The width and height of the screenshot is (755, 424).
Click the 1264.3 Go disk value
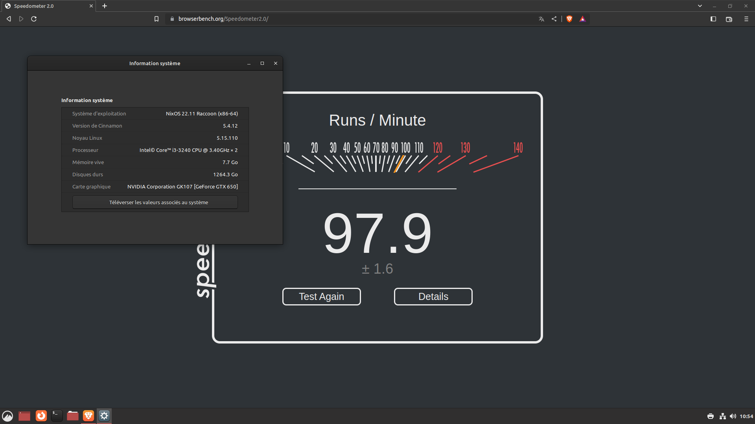tap(226, 174)
